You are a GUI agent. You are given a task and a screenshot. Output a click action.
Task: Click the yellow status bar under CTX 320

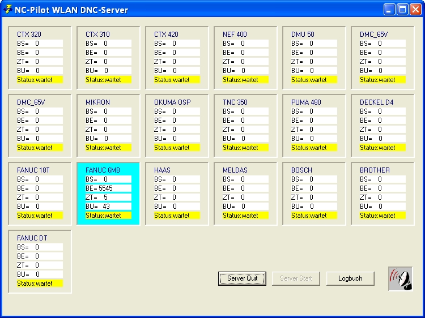40,80
